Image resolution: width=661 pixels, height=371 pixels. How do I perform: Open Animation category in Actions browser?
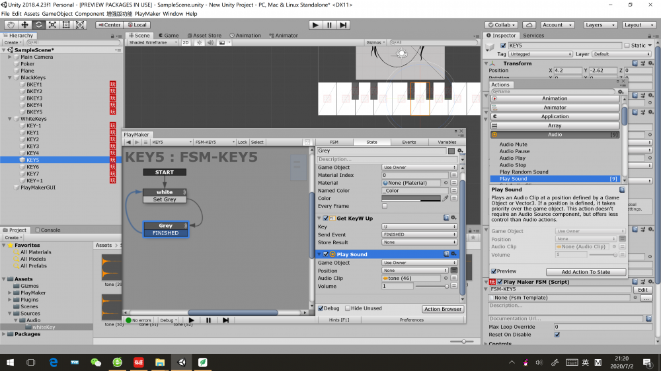pyautogui.click(x=555, y=98)
